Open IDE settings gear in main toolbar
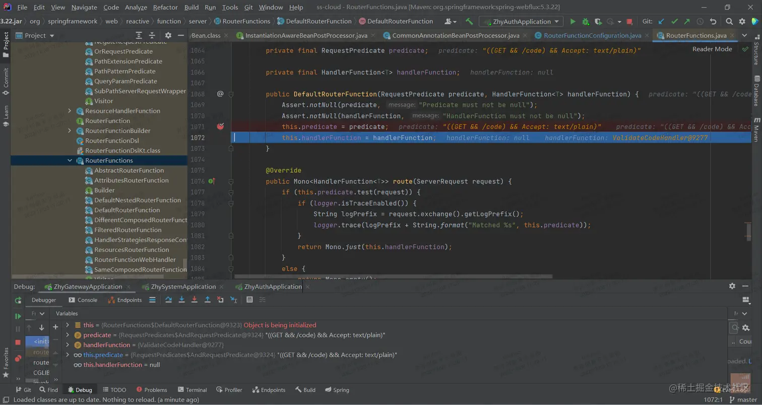The height and width of the screenshot is (405, 762). [x=742, y=22]
